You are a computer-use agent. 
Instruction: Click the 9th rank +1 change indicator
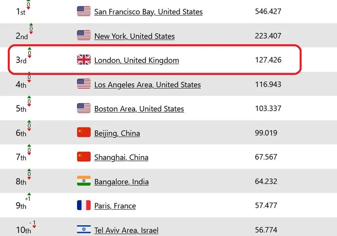coord(28,199)
